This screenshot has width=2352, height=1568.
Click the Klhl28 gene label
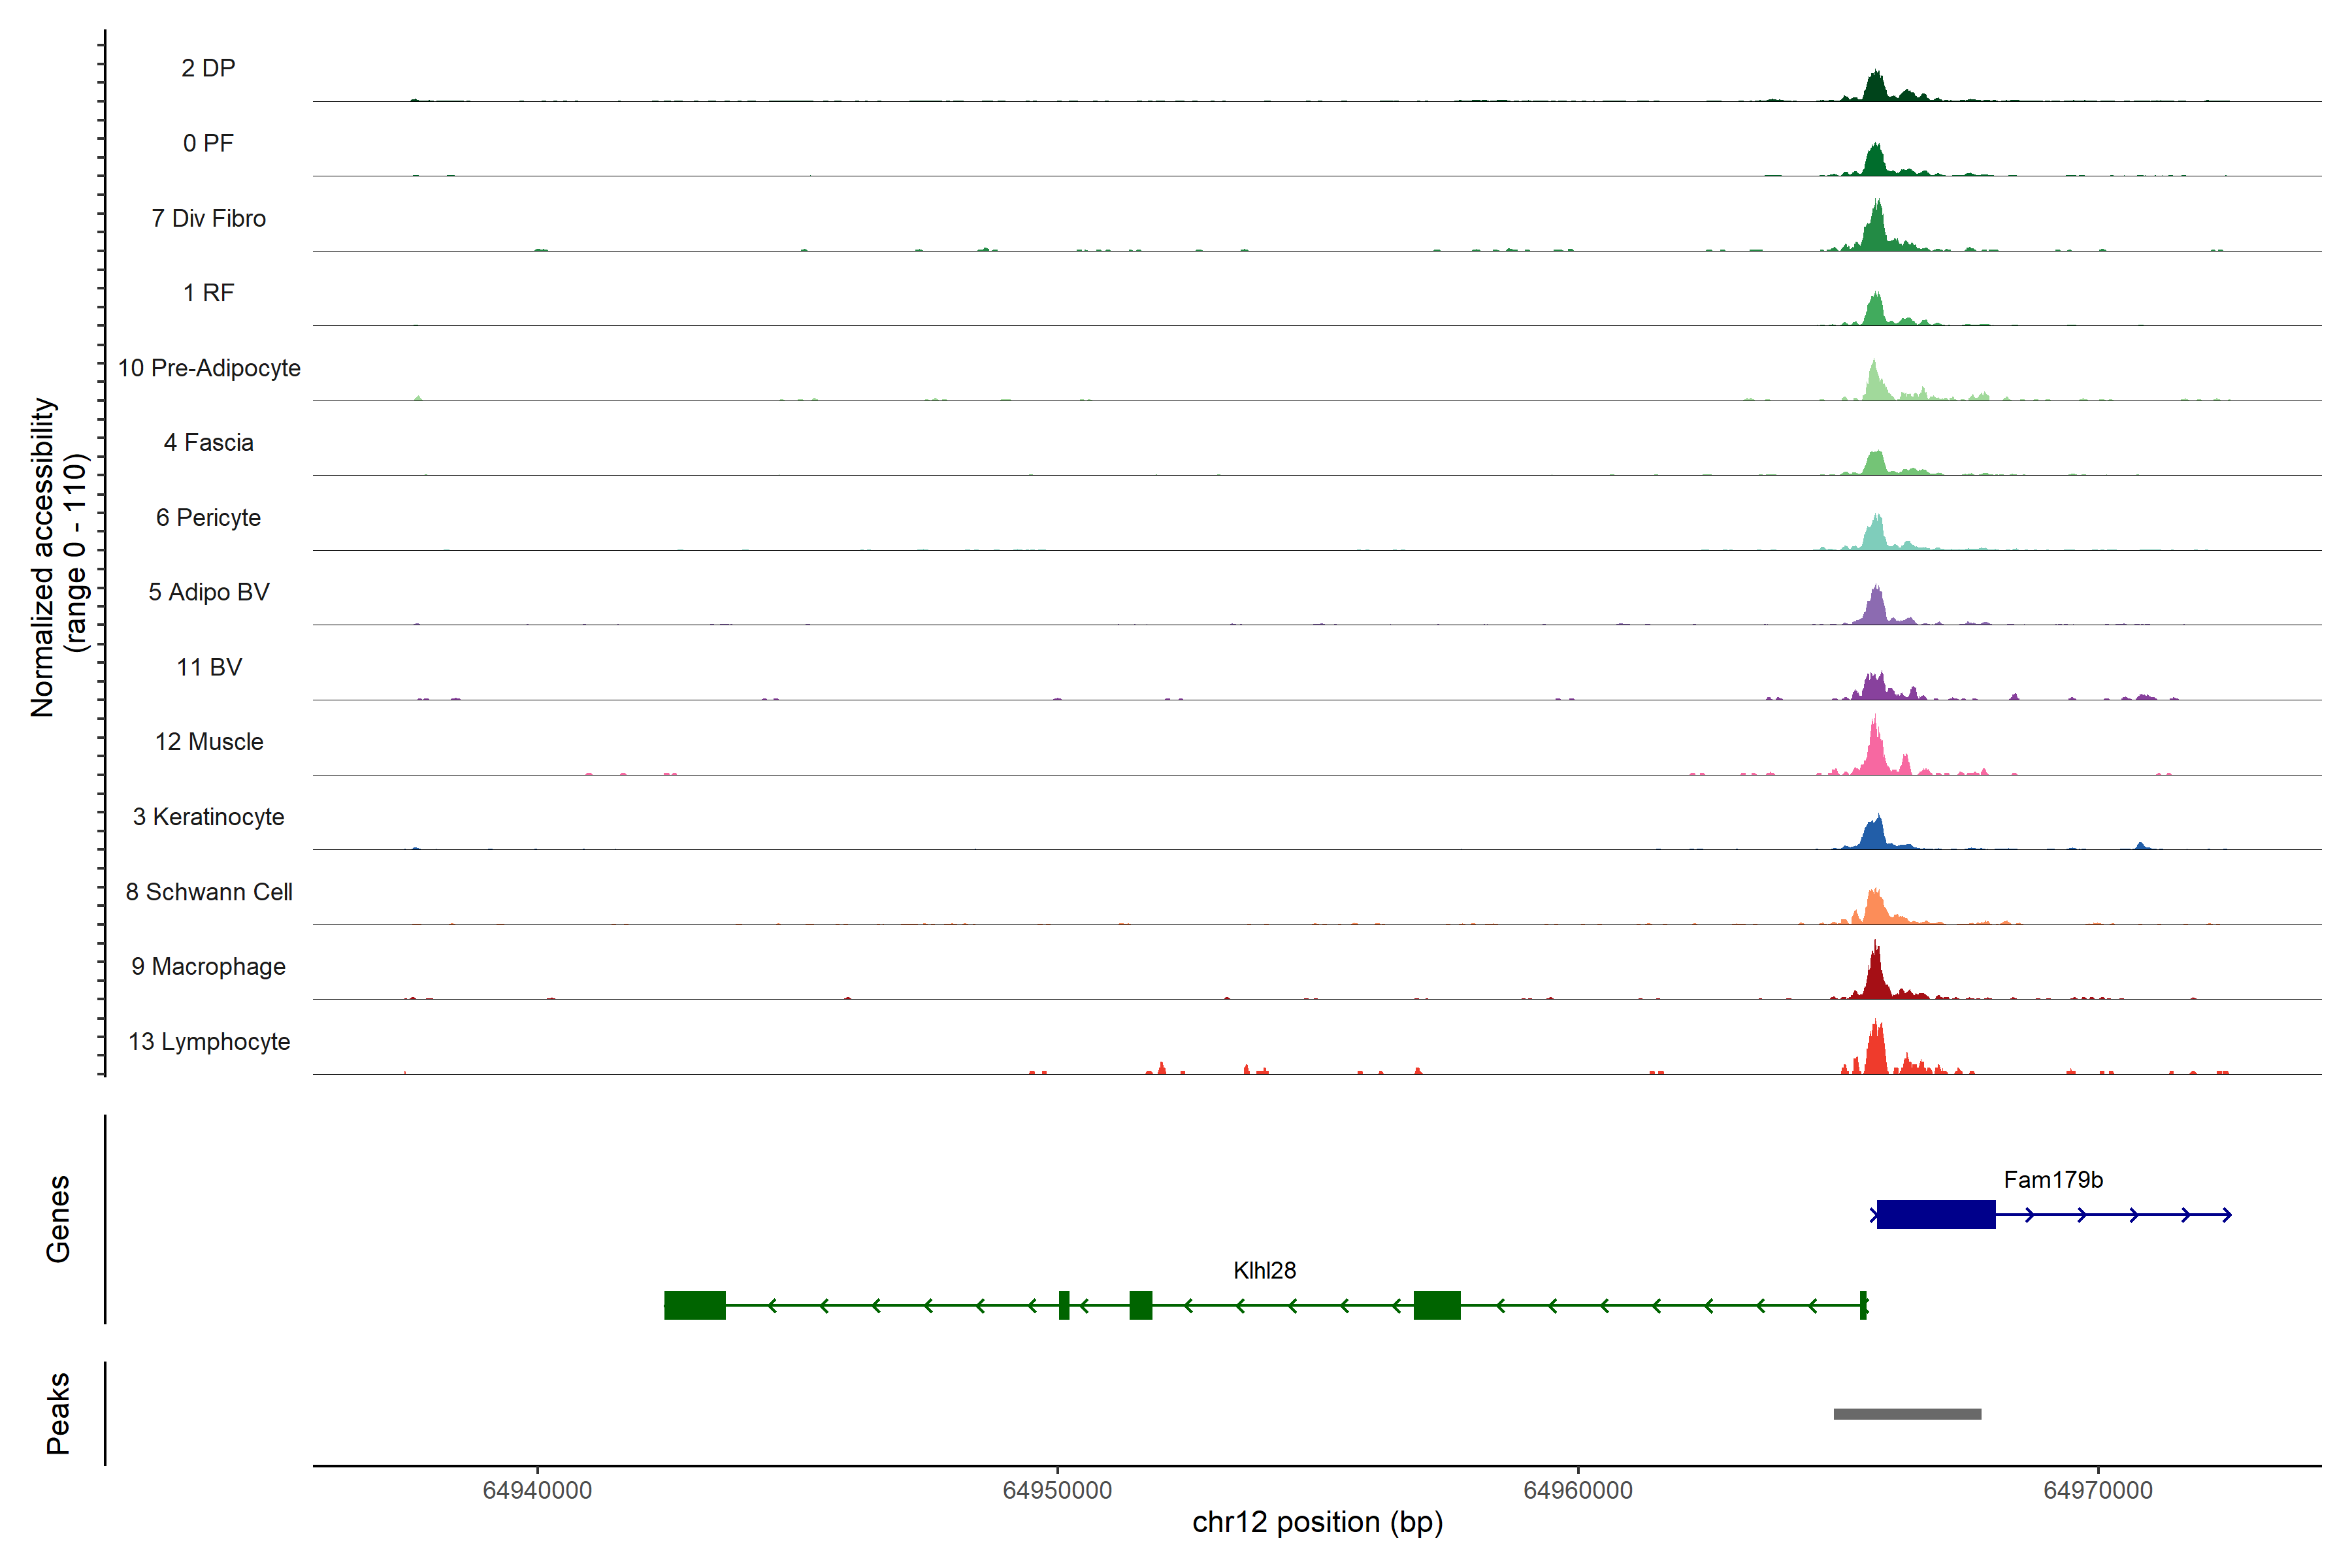(1264, 1270)
